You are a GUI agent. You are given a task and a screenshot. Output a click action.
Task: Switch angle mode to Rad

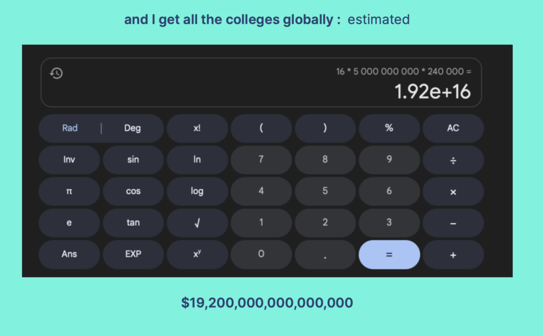coord(70,128)
